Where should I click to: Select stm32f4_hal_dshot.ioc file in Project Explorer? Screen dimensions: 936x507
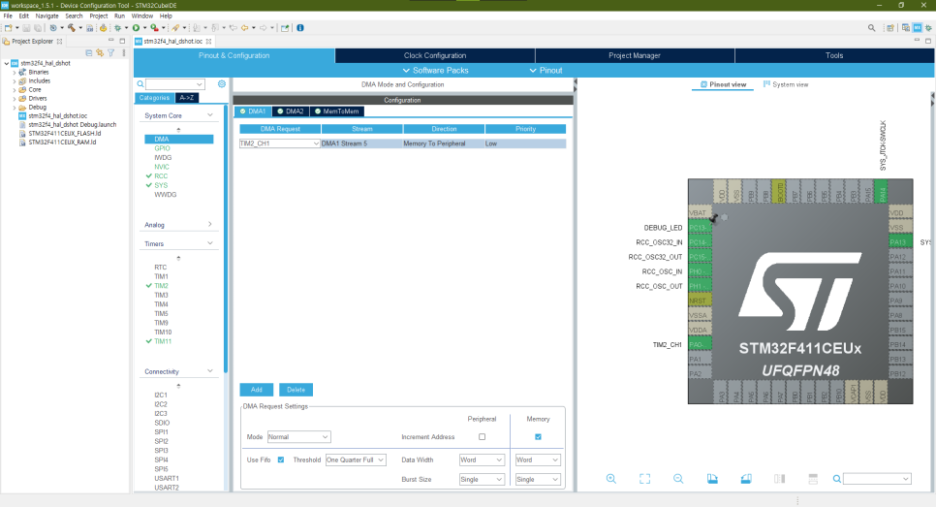[58, 116]
